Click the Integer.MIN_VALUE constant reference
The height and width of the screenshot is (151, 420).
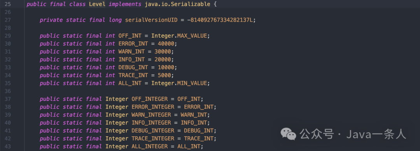179,83
